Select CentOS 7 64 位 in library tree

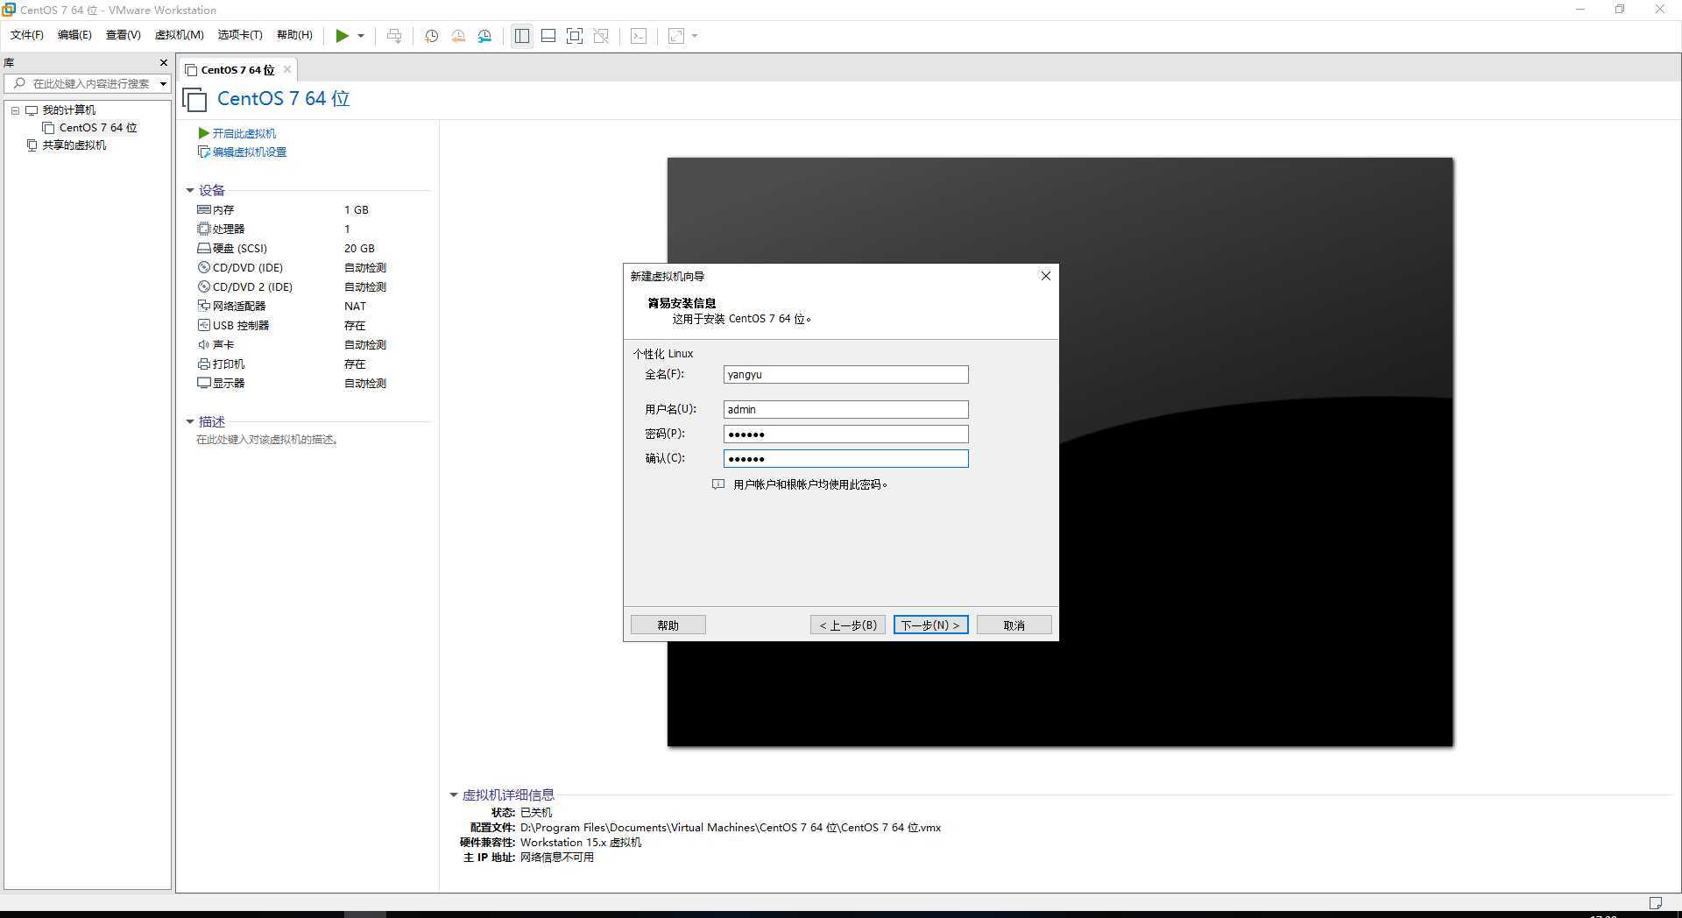[x=97, y=128]
